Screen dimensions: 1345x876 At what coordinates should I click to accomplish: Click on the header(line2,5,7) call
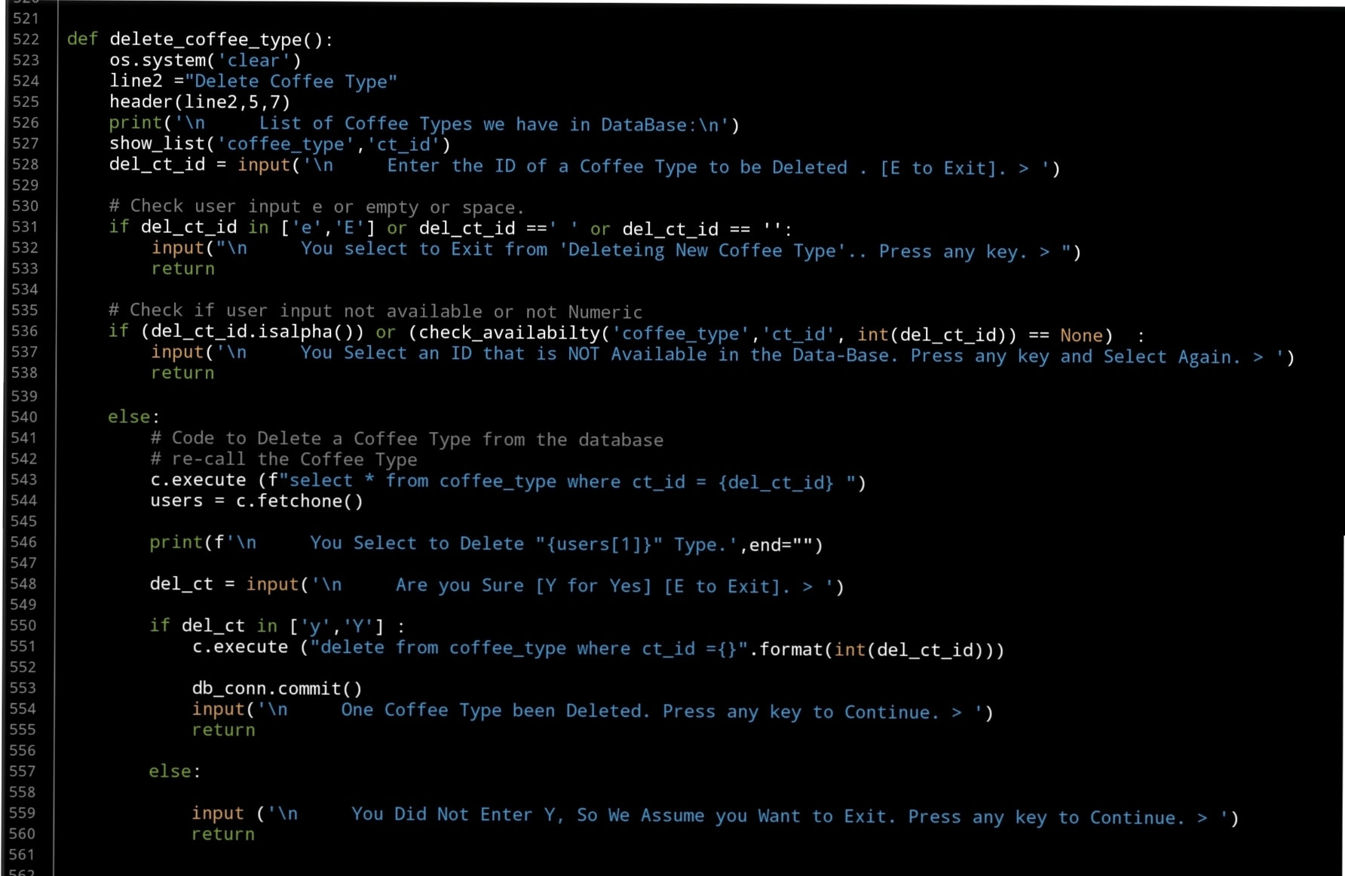click(x=199, y=102)
